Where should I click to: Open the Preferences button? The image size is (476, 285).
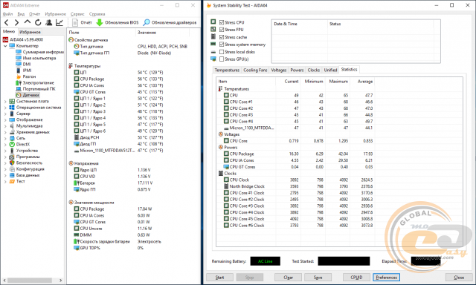click(387, 277)
